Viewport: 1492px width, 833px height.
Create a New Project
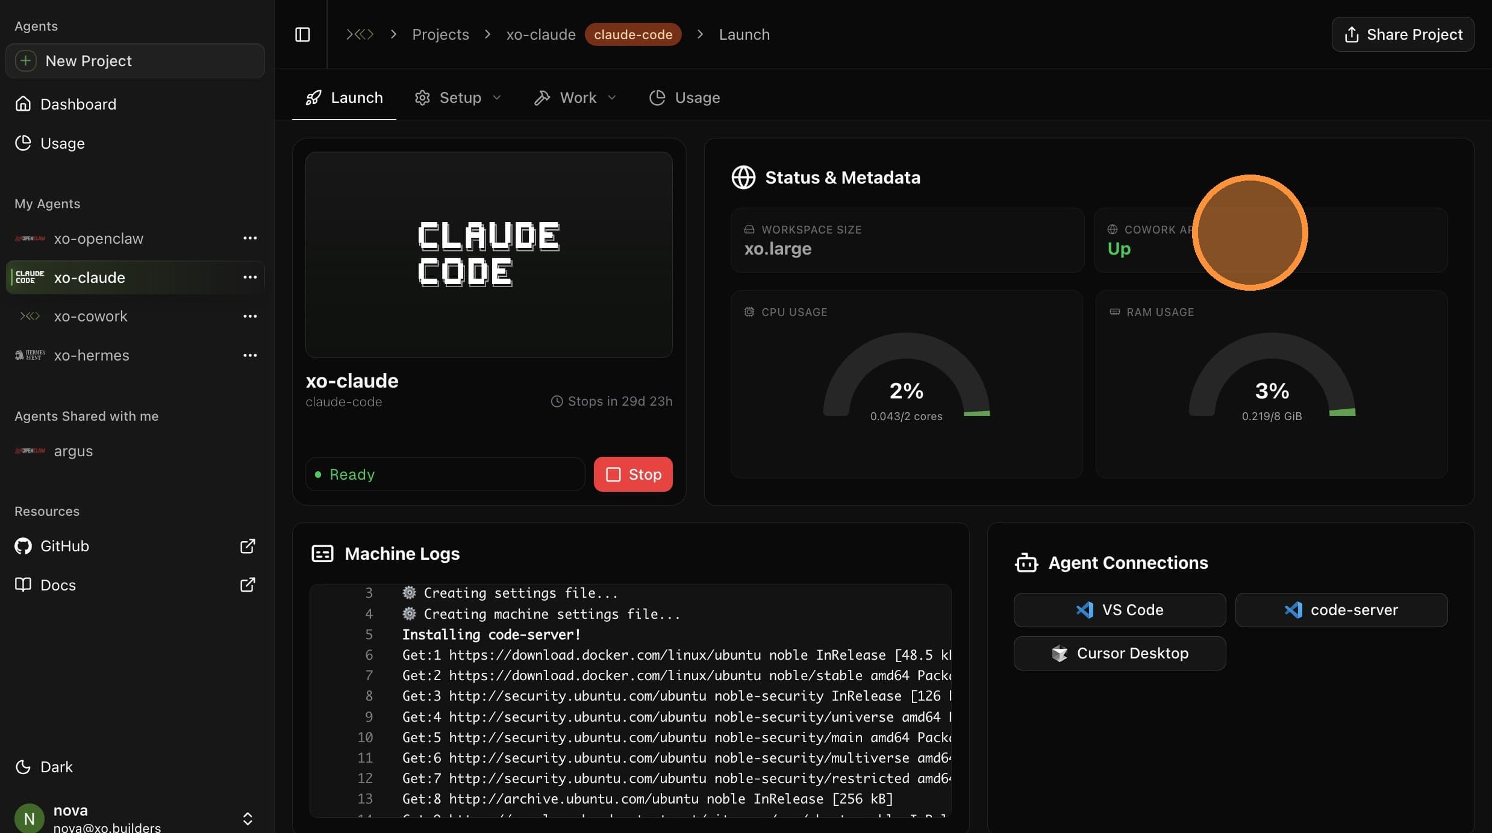tap(135, 61)
